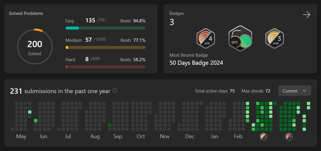The width and height of the screenshot is (321, 151).
Task: Click the April badge icon in Badges panel
Action: click(206, 38)
